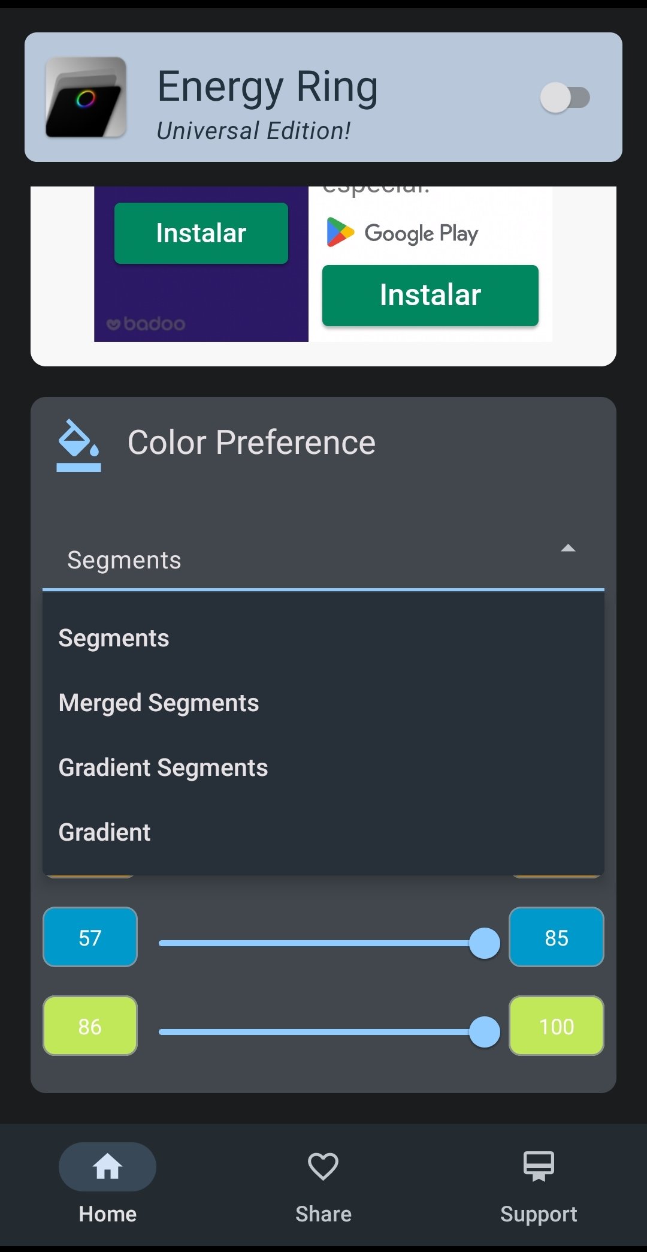Image resolution: width=647 pixels, height=1252 pixels.
Task: Select Gradient Segments option
Action: point(323,768)
